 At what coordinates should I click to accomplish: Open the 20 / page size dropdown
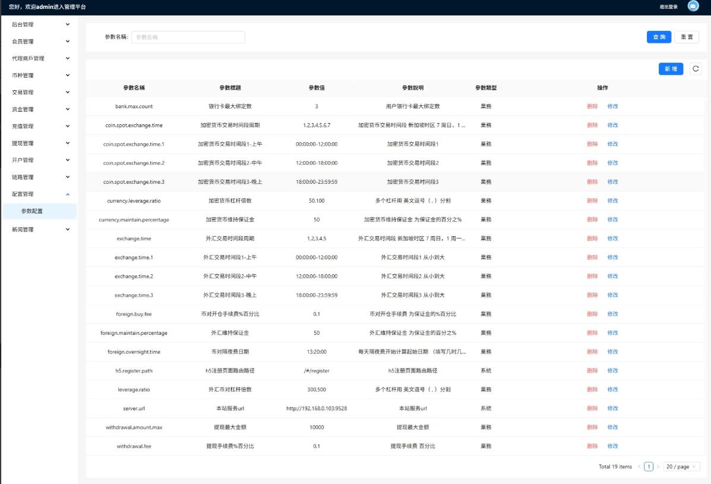(681, 467)
